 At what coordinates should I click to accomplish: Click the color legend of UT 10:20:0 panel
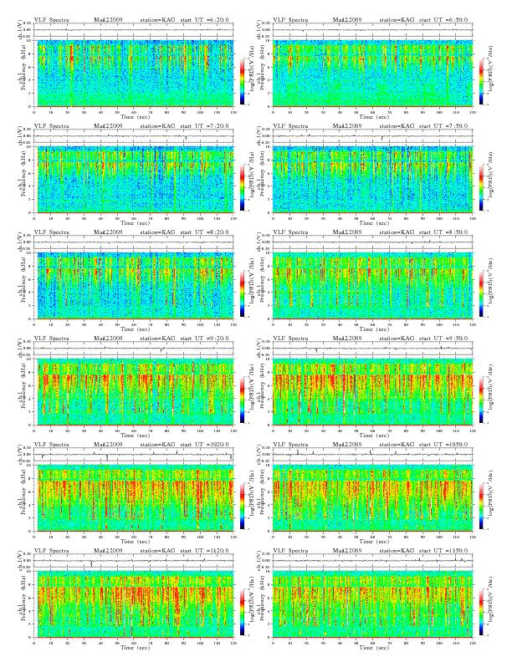click(x=242, y=507)
